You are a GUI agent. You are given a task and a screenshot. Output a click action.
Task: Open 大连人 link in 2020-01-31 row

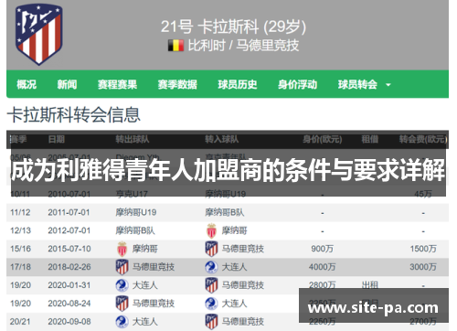(145, 285)
